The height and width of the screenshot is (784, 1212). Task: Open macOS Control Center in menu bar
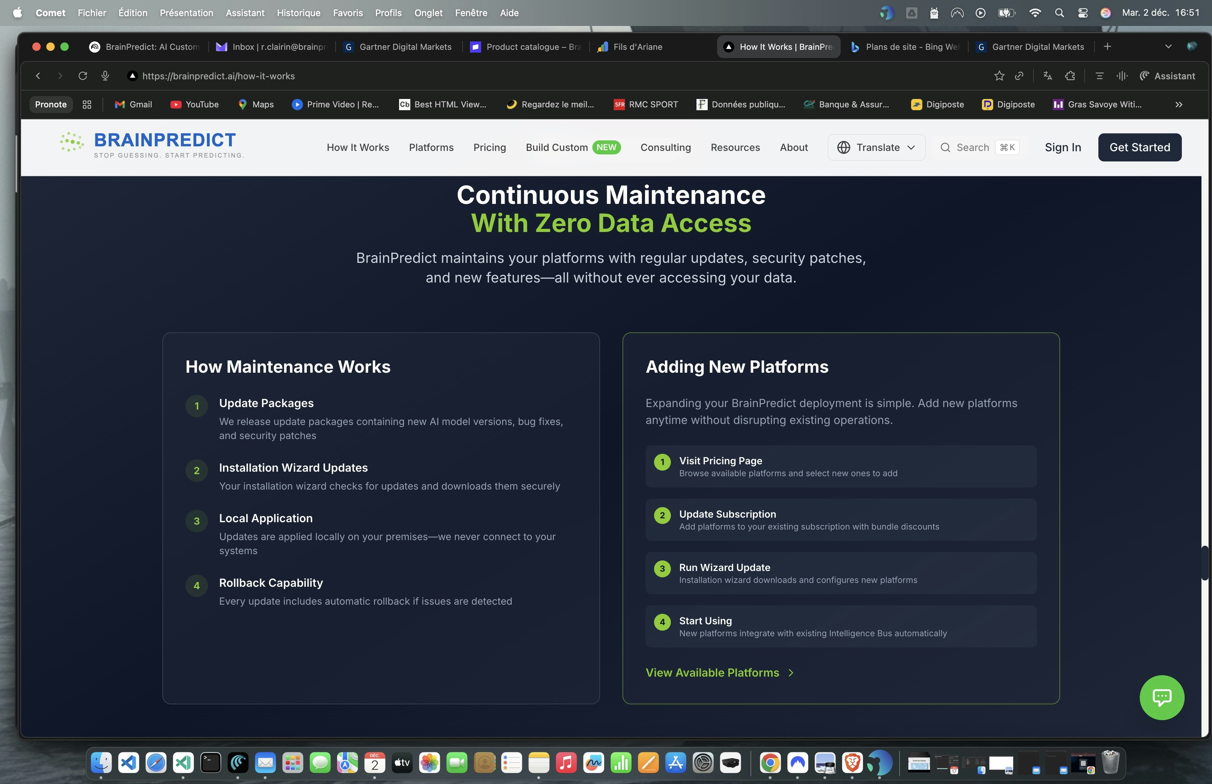(1083, 13)
